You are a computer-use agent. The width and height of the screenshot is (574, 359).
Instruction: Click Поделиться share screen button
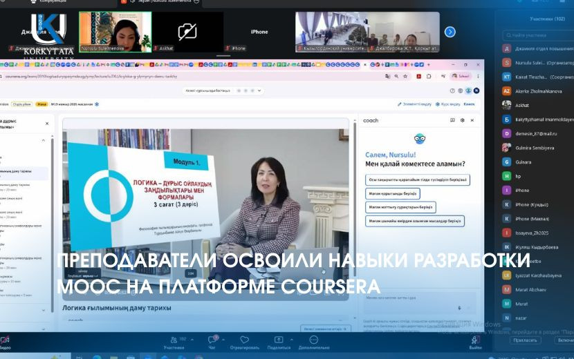(279, 343)
